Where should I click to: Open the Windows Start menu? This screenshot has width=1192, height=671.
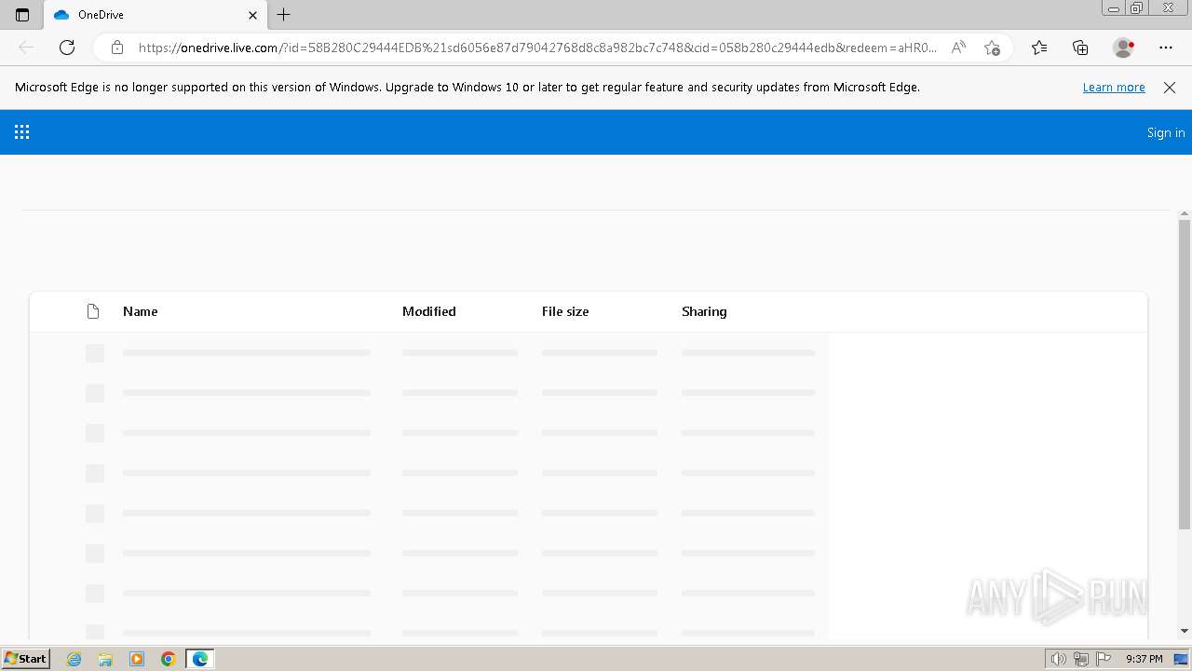pos(26,659)
